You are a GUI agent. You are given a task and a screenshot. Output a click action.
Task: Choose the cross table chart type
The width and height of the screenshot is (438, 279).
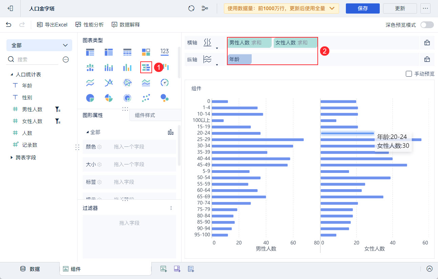click(109, 52)
